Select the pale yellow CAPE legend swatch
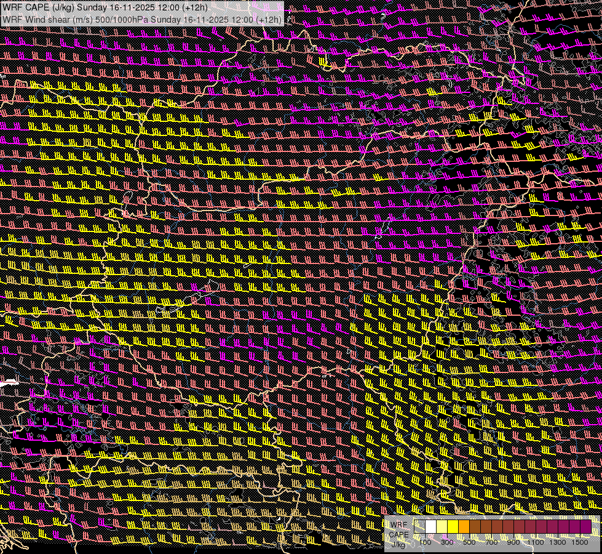Image resolution: width=602 pixels, height=554 pixels. (x=442, y=527)
